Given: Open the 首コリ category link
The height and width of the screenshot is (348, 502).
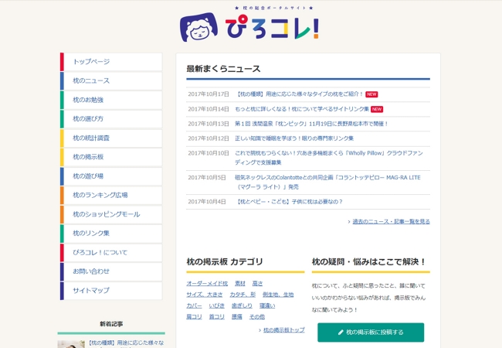Looking at the screenshot, I should tap(217, 317).
